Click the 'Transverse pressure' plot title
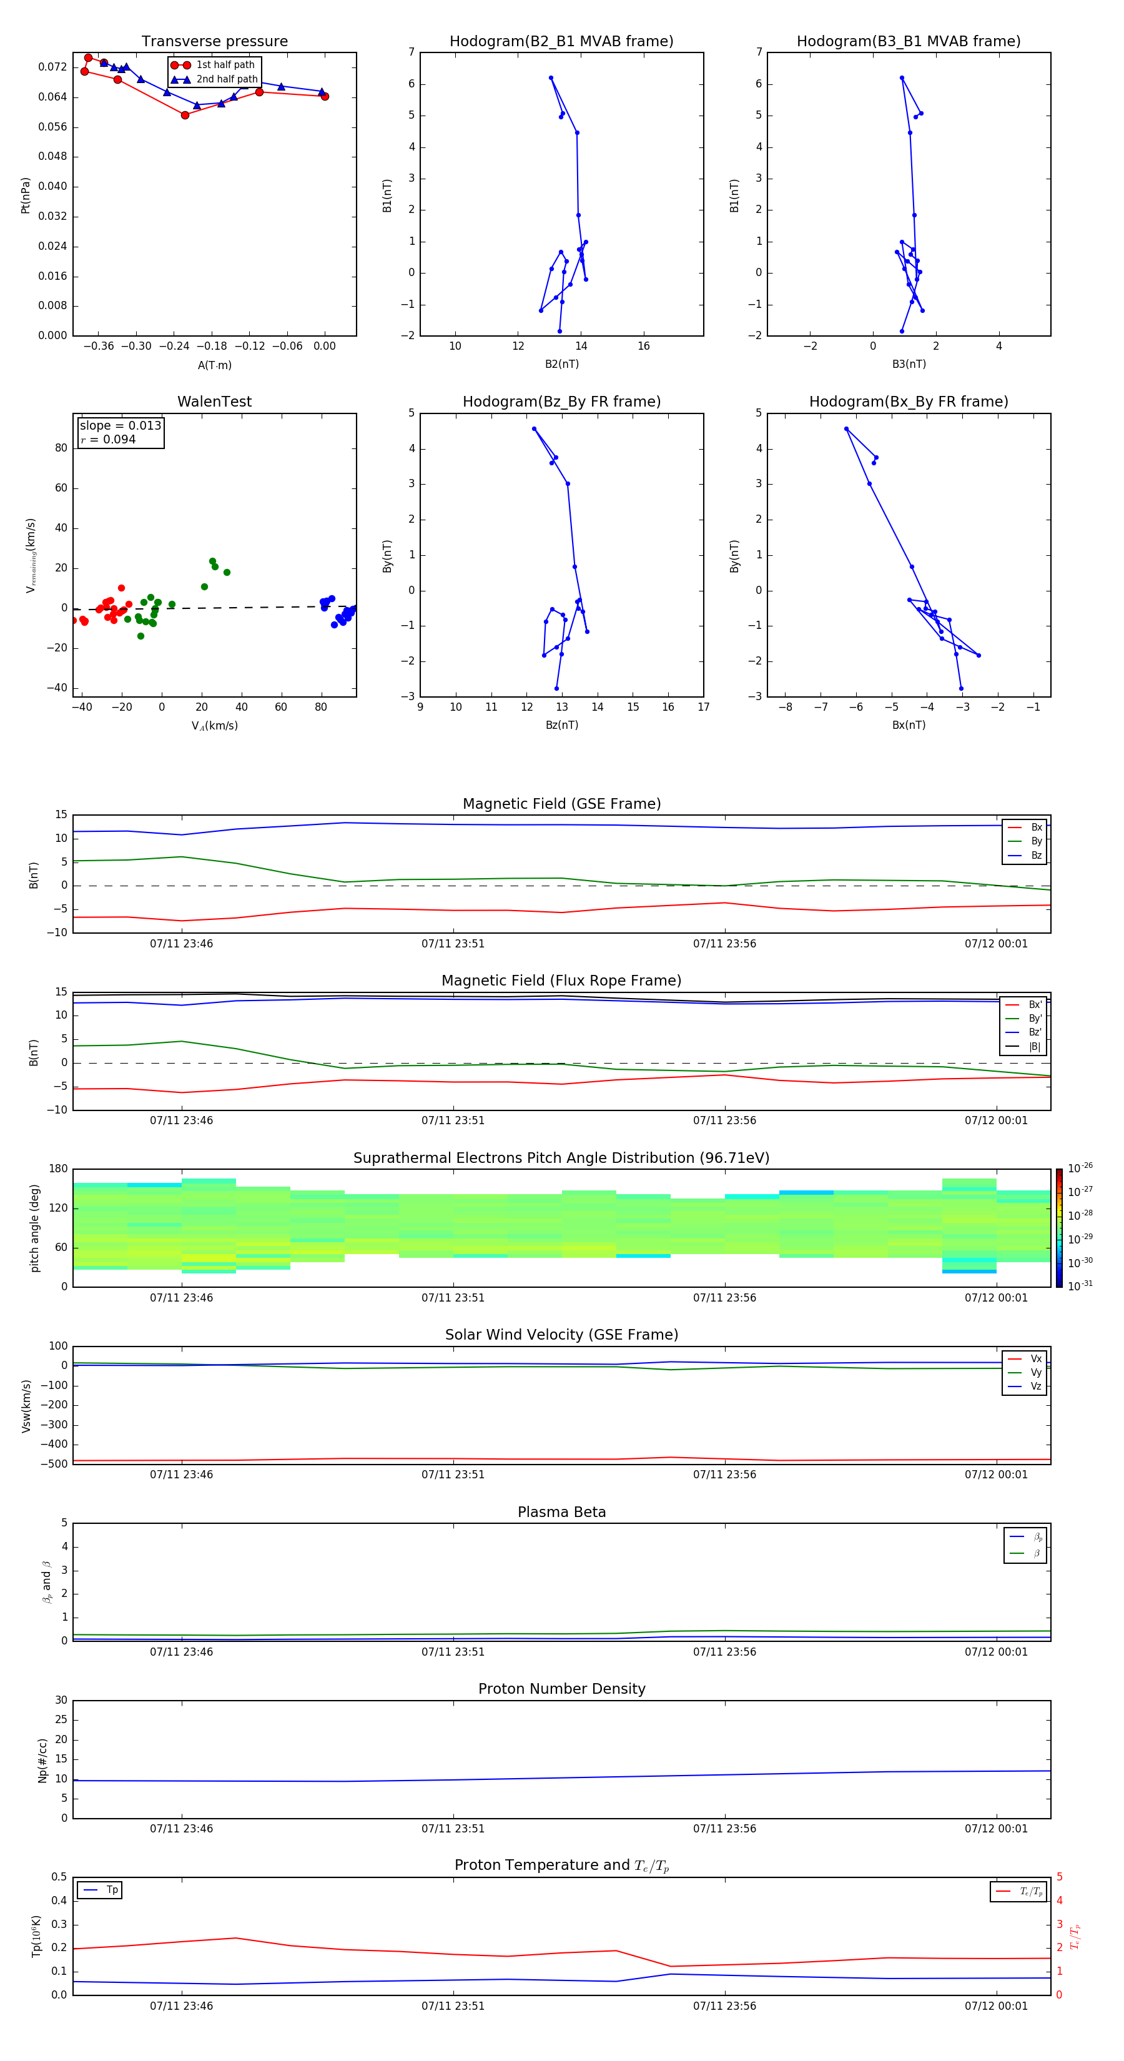Screen dimensions: 1124x2061 tap(214, 42)
